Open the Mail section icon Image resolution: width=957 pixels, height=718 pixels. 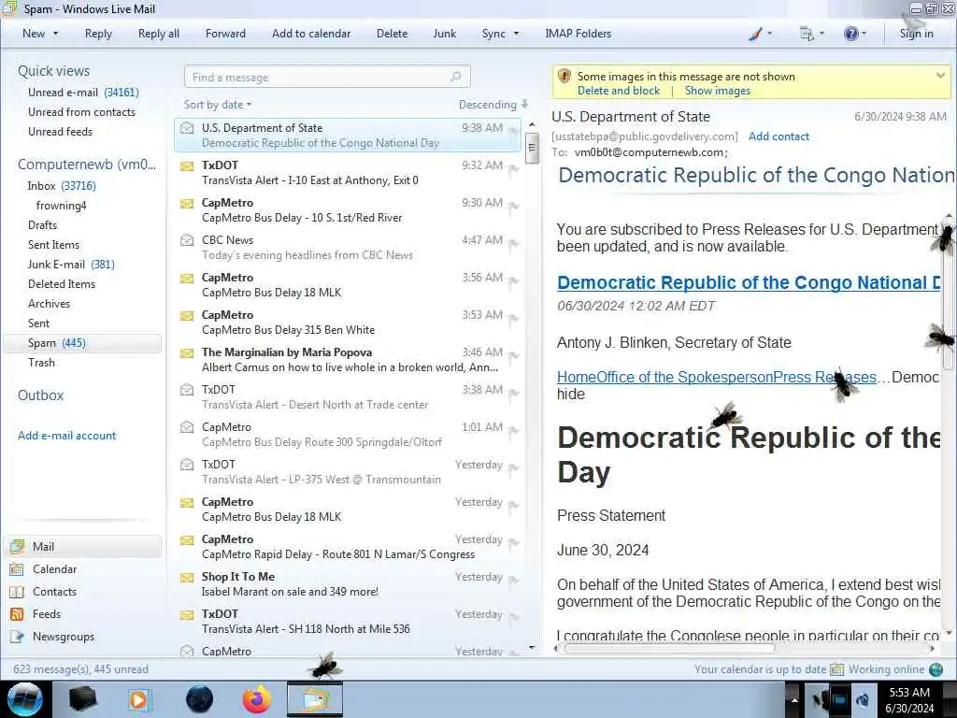pos(17,546)
